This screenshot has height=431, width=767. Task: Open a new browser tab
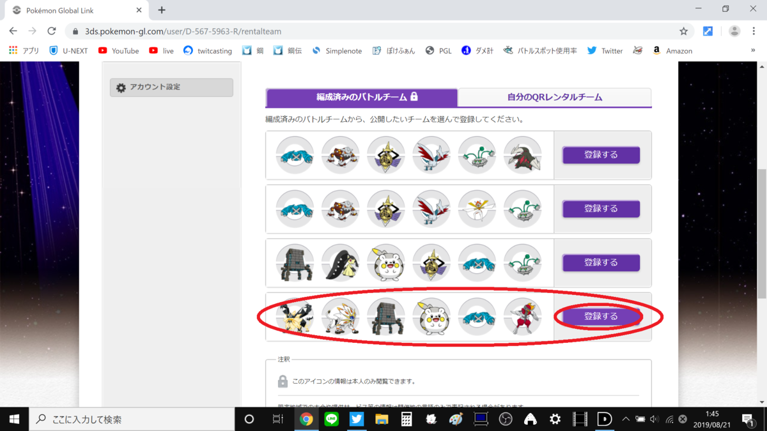coord(162,10)
